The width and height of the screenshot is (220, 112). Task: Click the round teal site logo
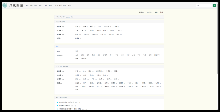(5, 5)
